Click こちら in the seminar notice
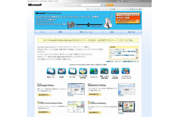Screen dimensions: 179x117 (130, 40)
